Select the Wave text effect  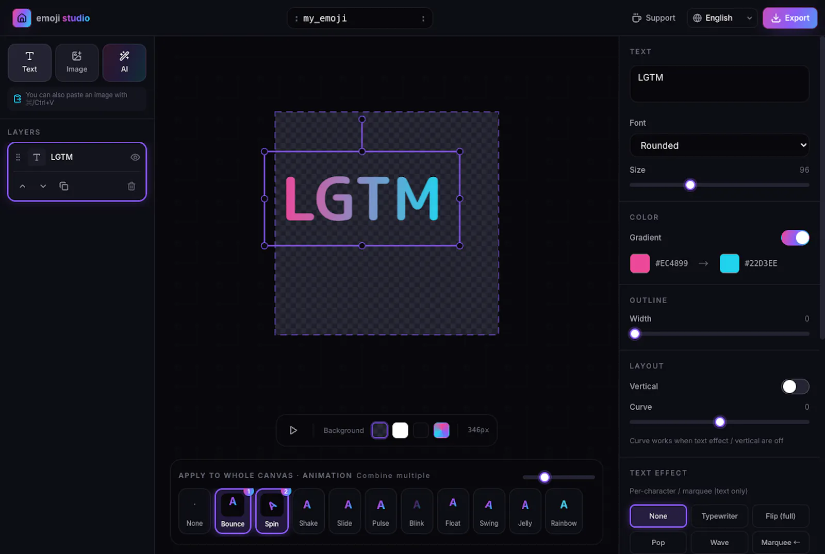click(719, 543)
